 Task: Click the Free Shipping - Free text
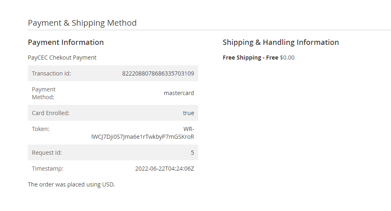pyautogui.click(x=250, y=58)
